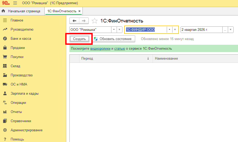Clear the ООО "Ромашка" organization field
Screen dimensions: 238x142
pos(120,30)
